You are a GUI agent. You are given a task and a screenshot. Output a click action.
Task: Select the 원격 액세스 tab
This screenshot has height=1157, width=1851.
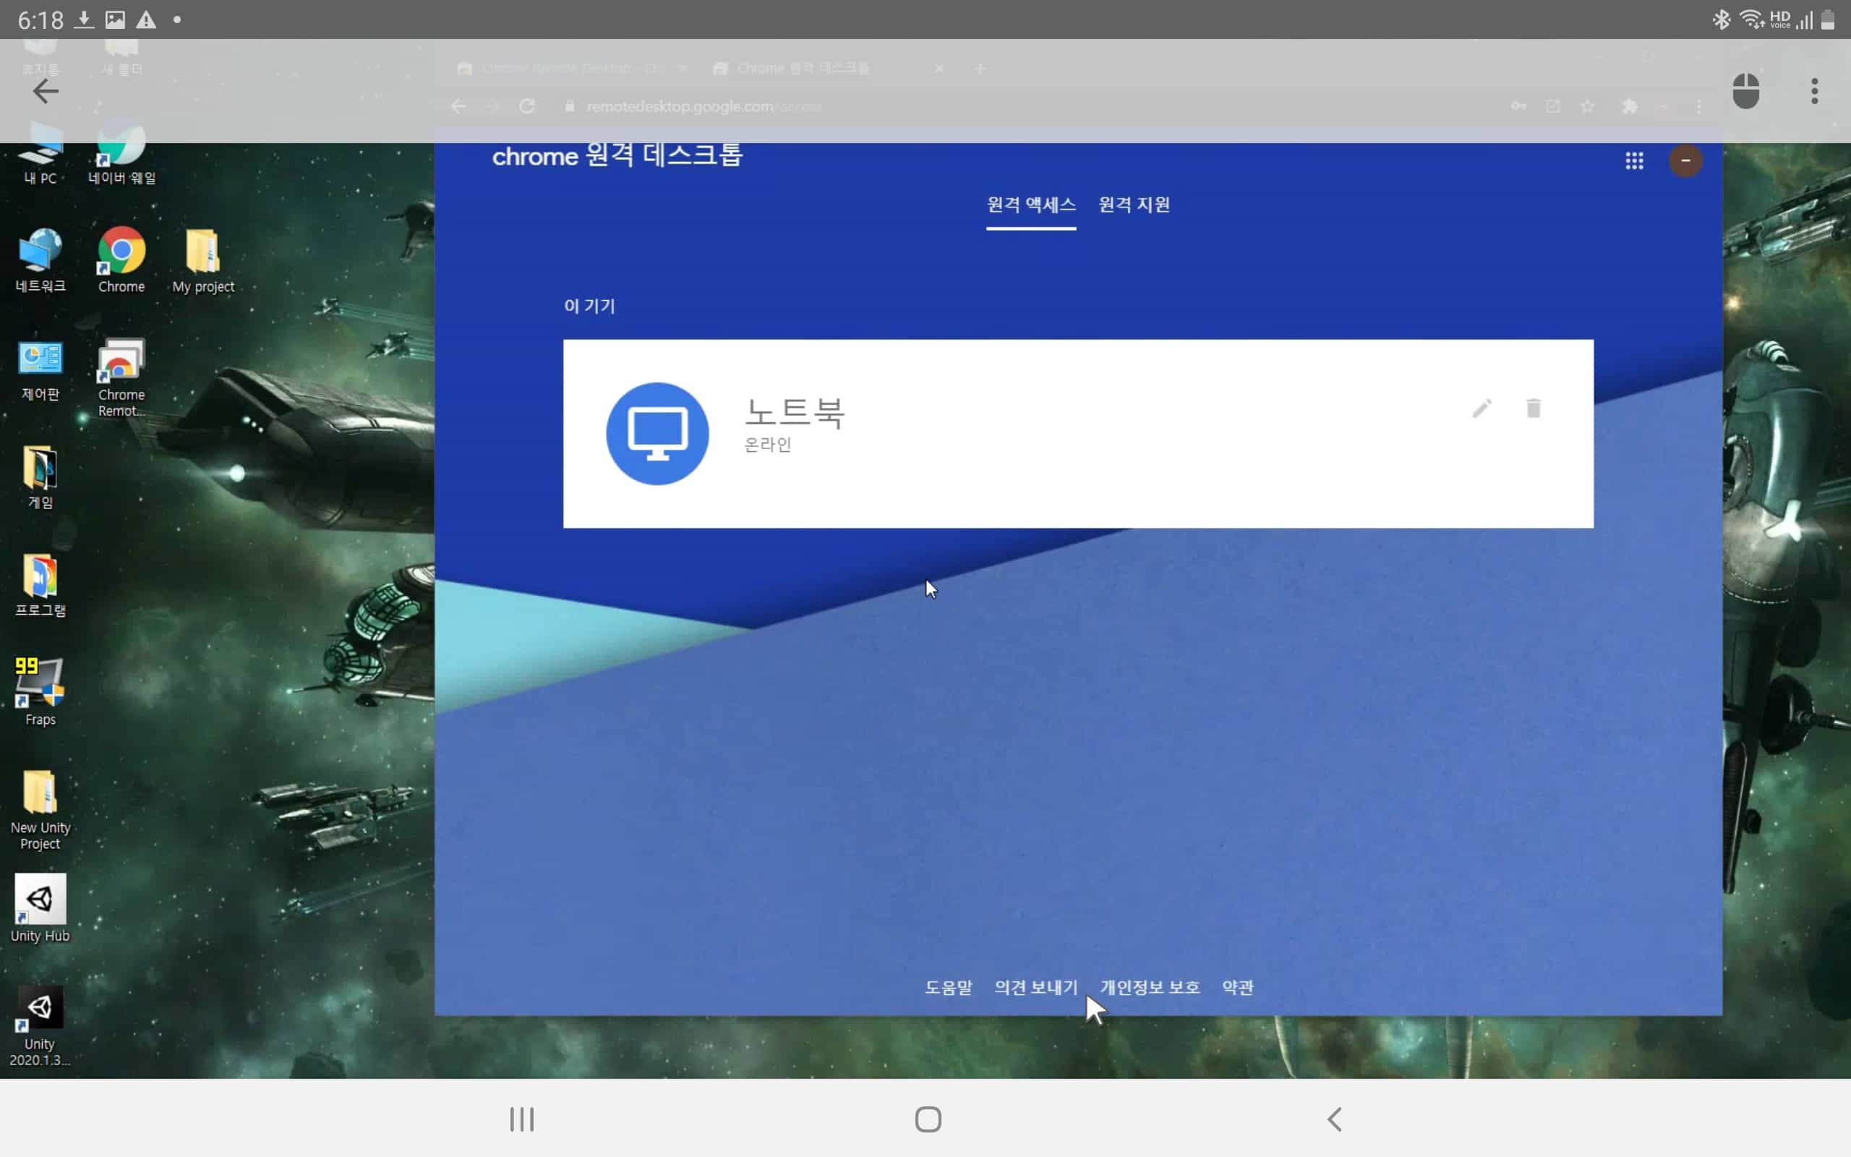tap(1030, 205)
